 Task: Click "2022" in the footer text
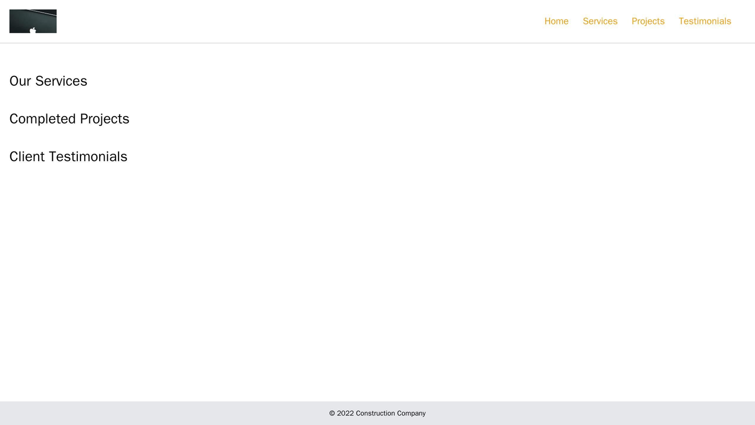tap(345, 413)
